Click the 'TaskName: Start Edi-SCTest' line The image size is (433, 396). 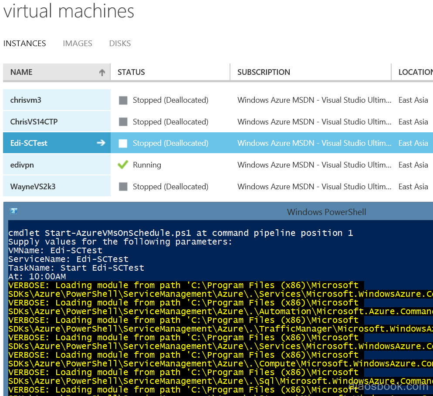pyautogui.click(x=76, y=268)
